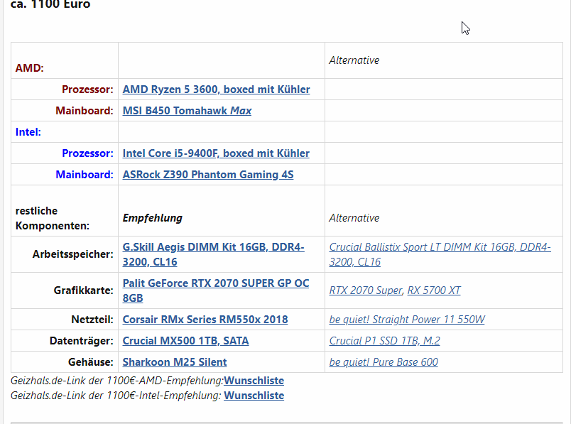The image size is (571, 424).
Task: Click the Arbeitsspeicher: row label
Action: point(73,254)
